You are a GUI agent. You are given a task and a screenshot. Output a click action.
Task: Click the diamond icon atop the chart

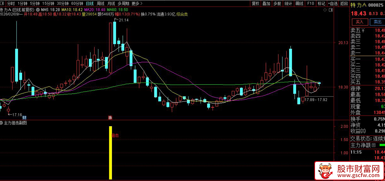coord(325,10)
